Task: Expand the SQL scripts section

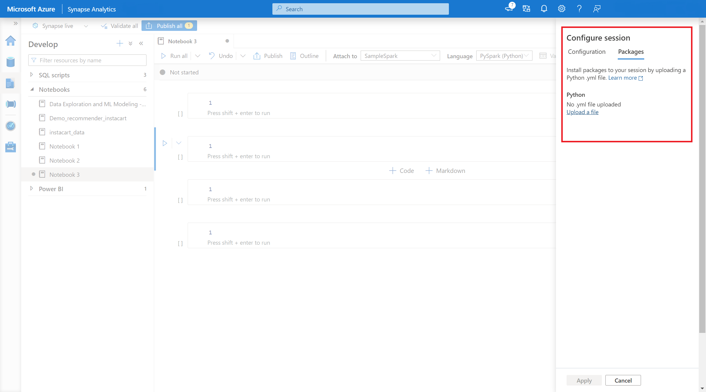Action: [31, 74]
